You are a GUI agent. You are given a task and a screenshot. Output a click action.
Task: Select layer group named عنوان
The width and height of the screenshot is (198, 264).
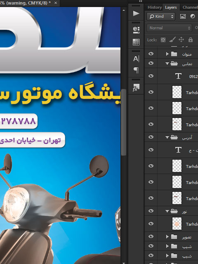187,54
